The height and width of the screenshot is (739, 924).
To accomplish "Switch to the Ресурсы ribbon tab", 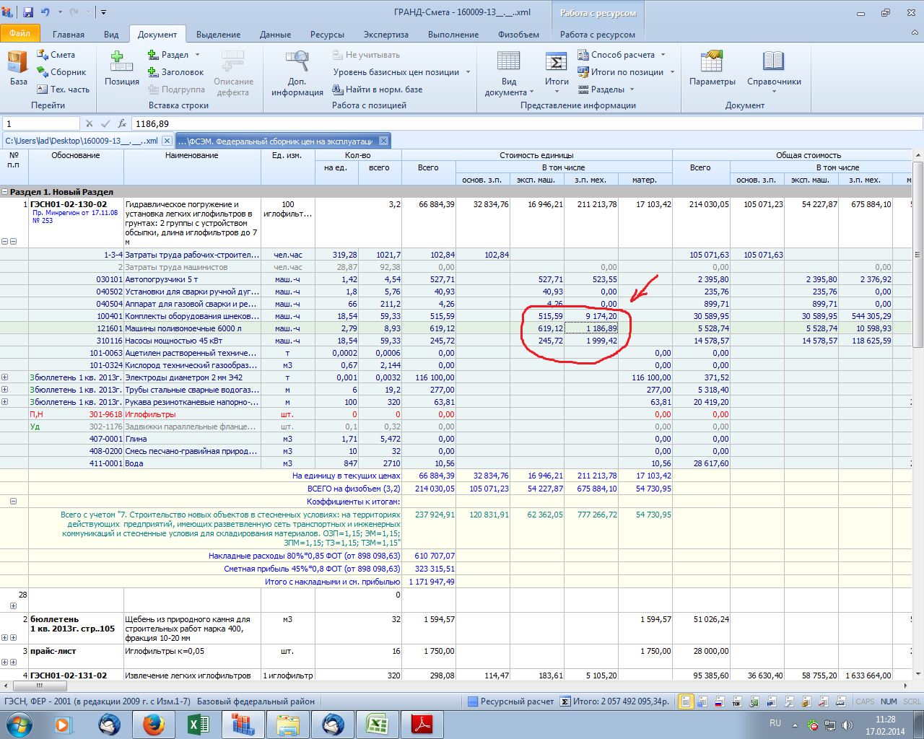I will [327, 35].
